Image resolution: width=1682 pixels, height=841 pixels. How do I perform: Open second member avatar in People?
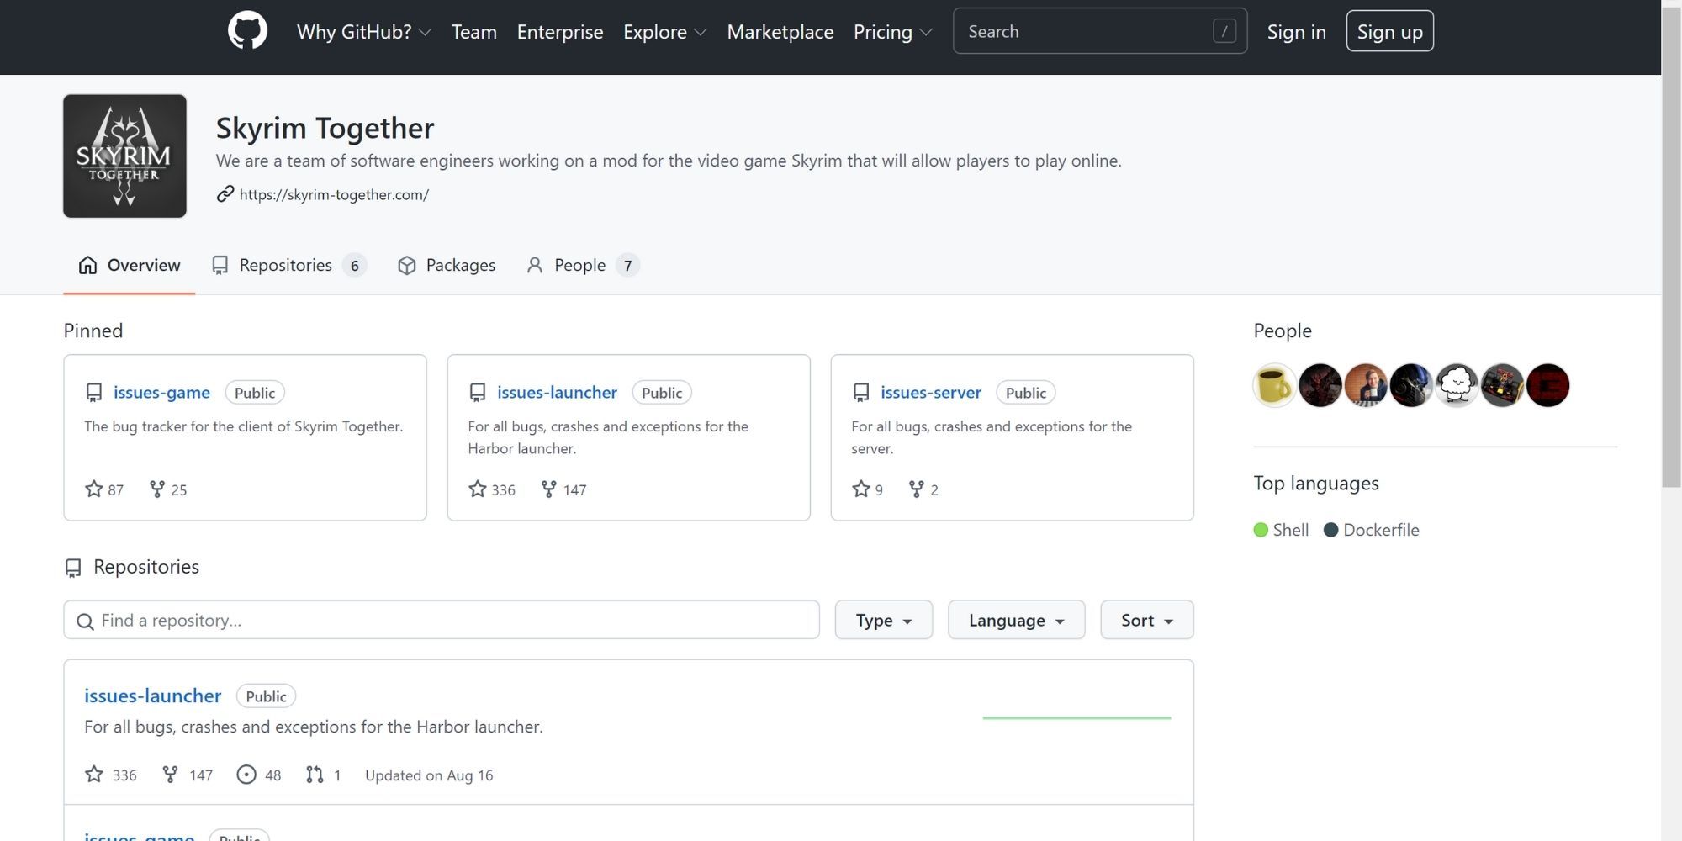1320,385
